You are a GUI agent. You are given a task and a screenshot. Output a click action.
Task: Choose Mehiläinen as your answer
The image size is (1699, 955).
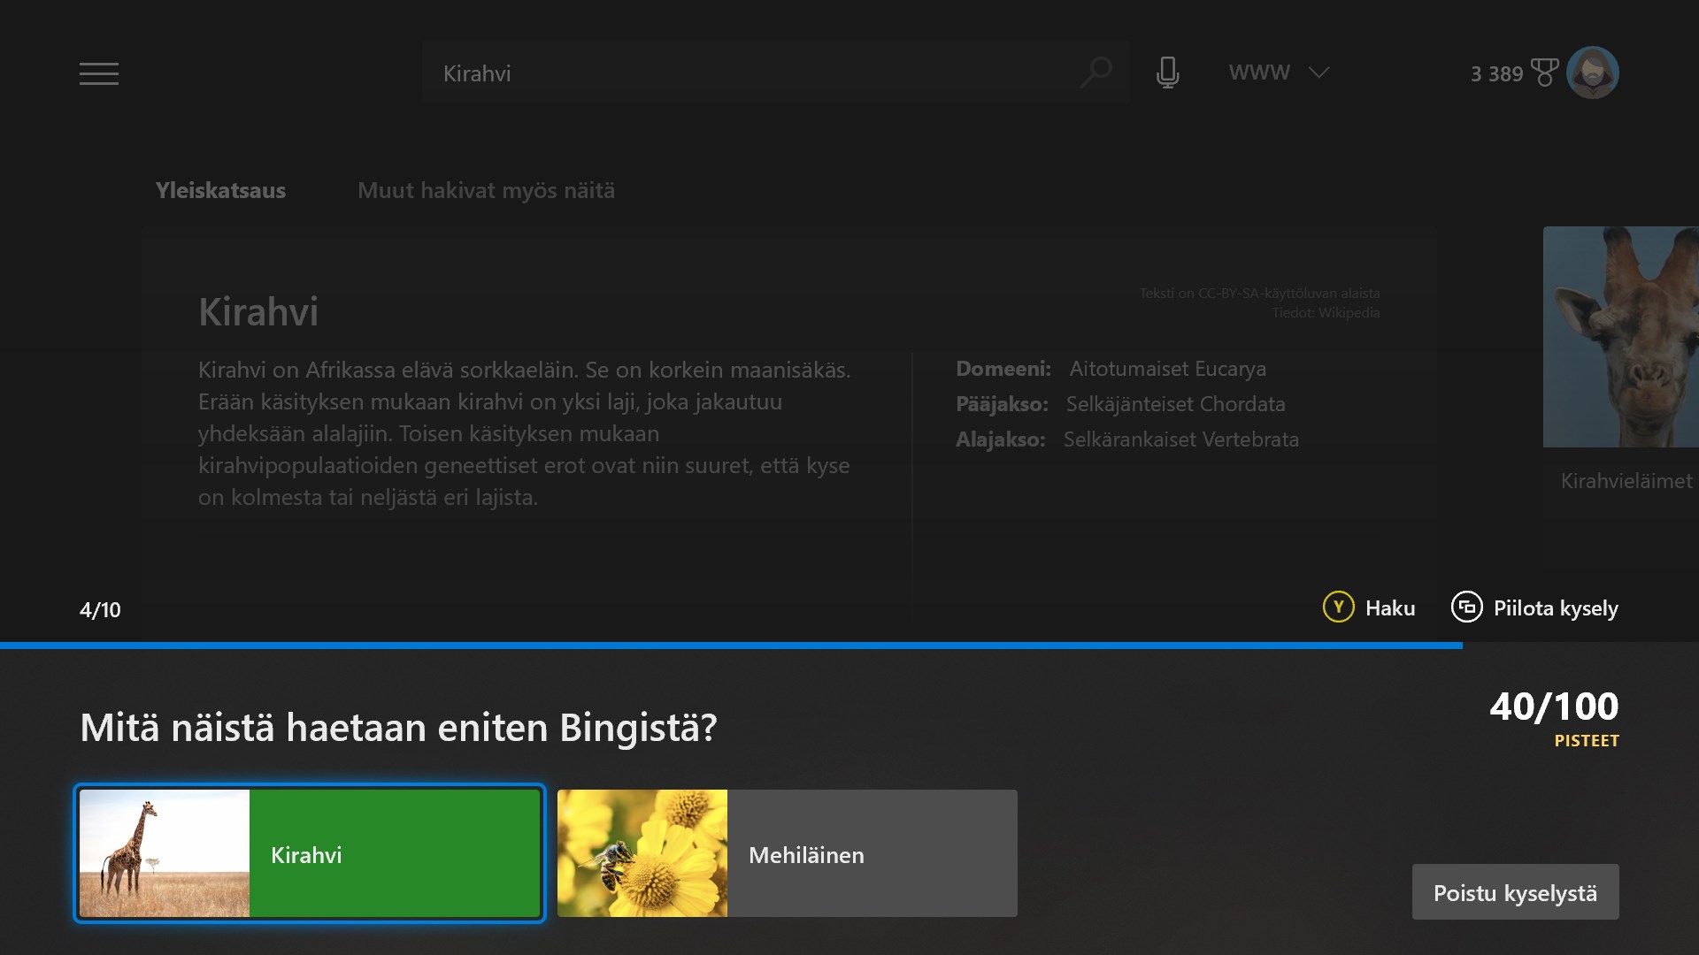pyautogui.click(x=787, y=853)
